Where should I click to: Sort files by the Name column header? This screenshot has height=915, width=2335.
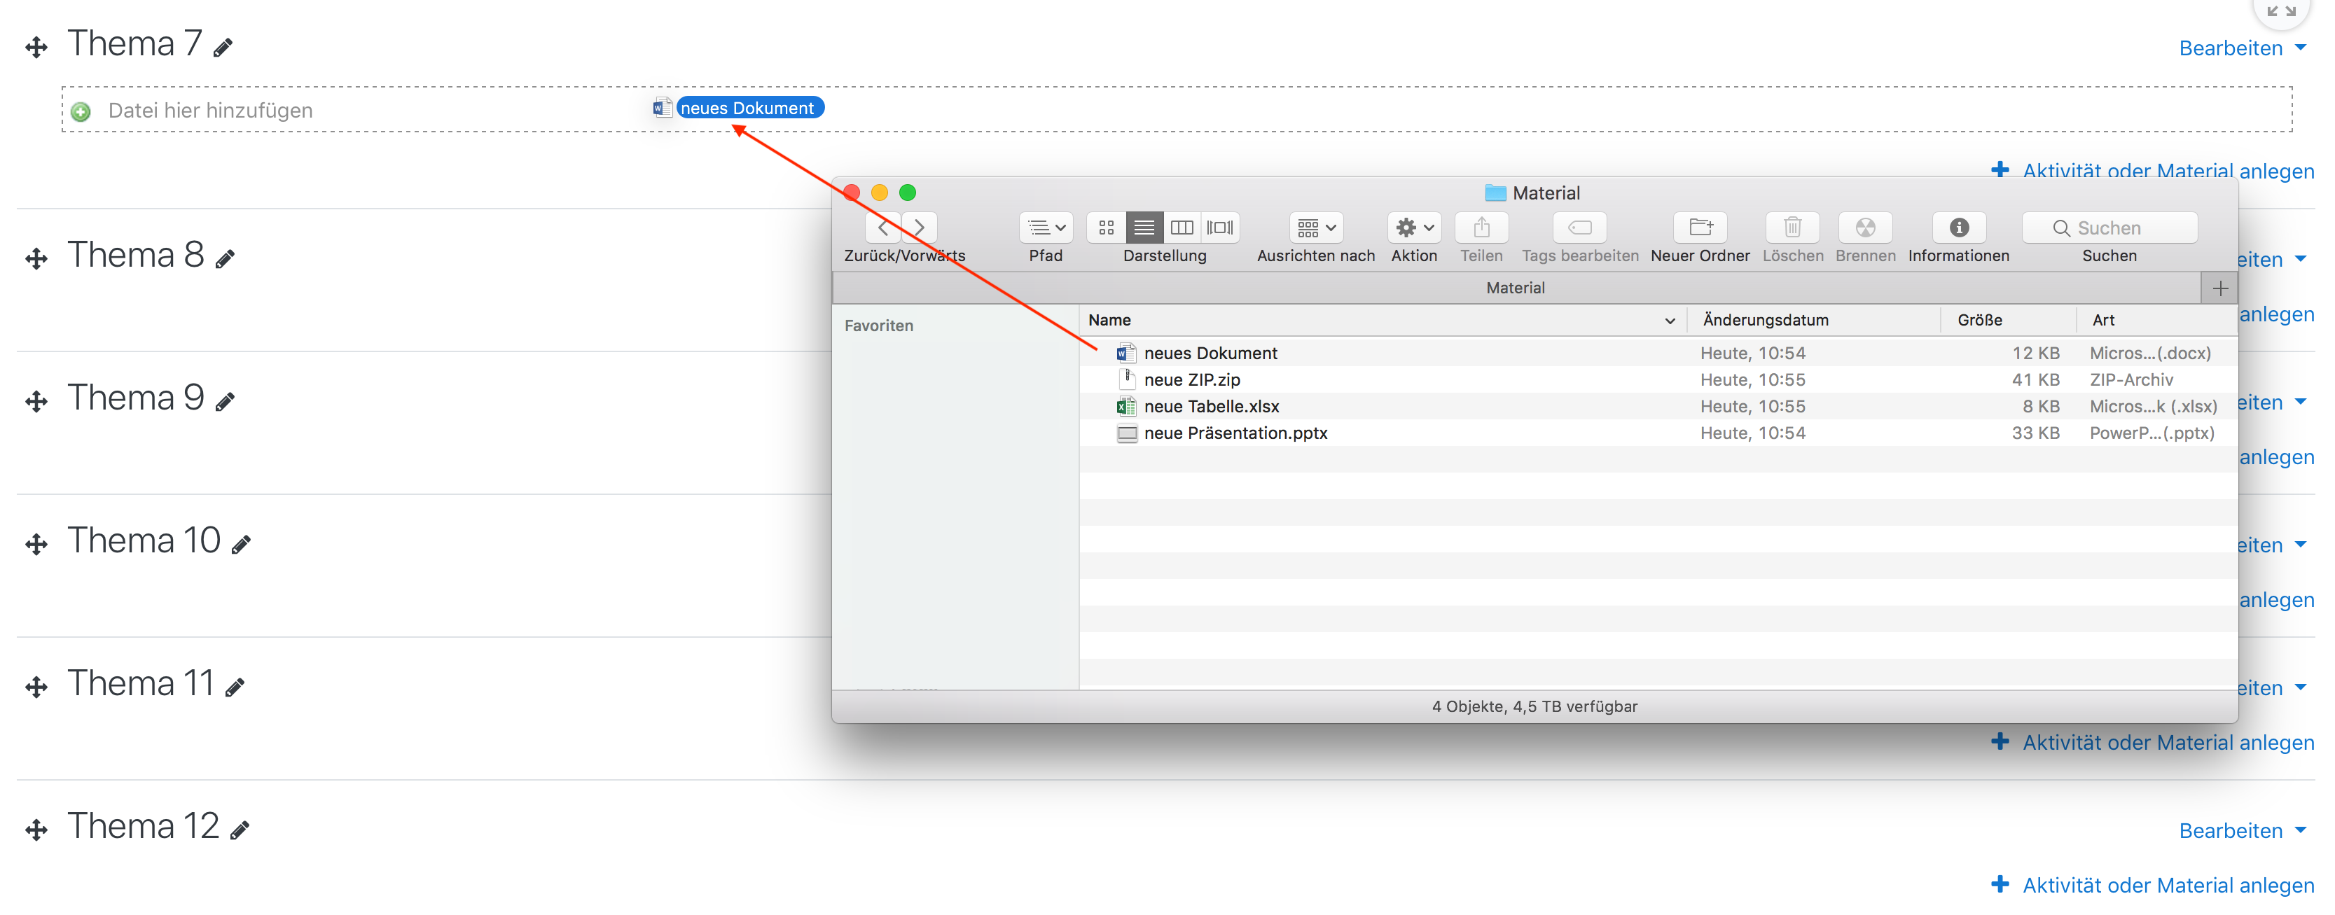tap(1109, 320)
